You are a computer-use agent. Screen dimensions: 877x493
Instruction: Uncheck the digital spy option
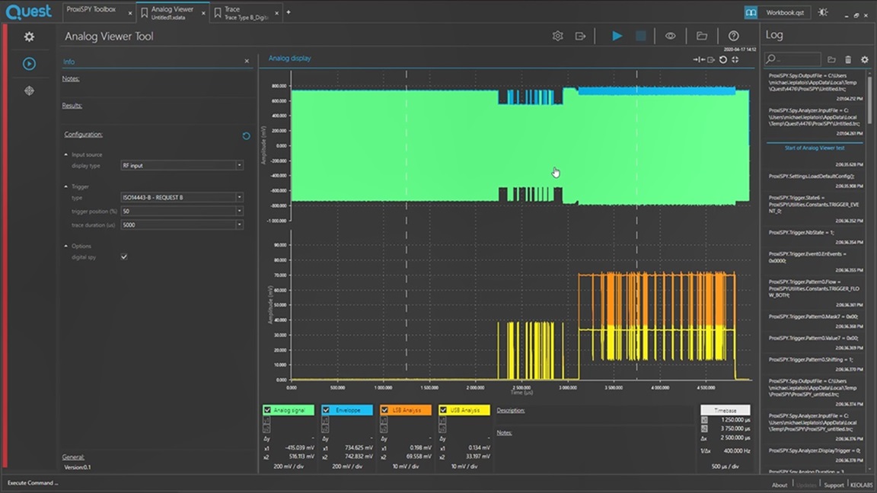124,256
